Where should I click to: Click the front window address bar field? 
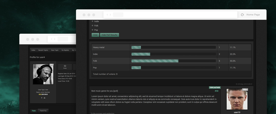coord(170,15)
